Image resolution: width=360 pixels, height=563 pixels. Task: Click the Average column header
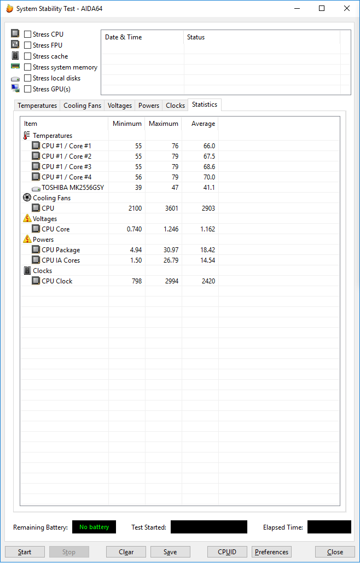pyautogui.click(x=200, y=124)
